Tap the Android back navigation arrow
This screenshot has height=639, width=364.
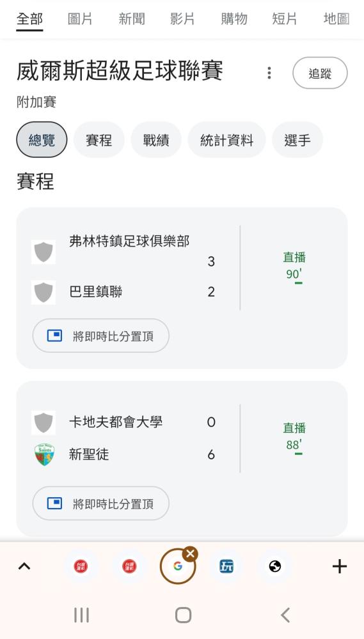(x=285, y=615)
